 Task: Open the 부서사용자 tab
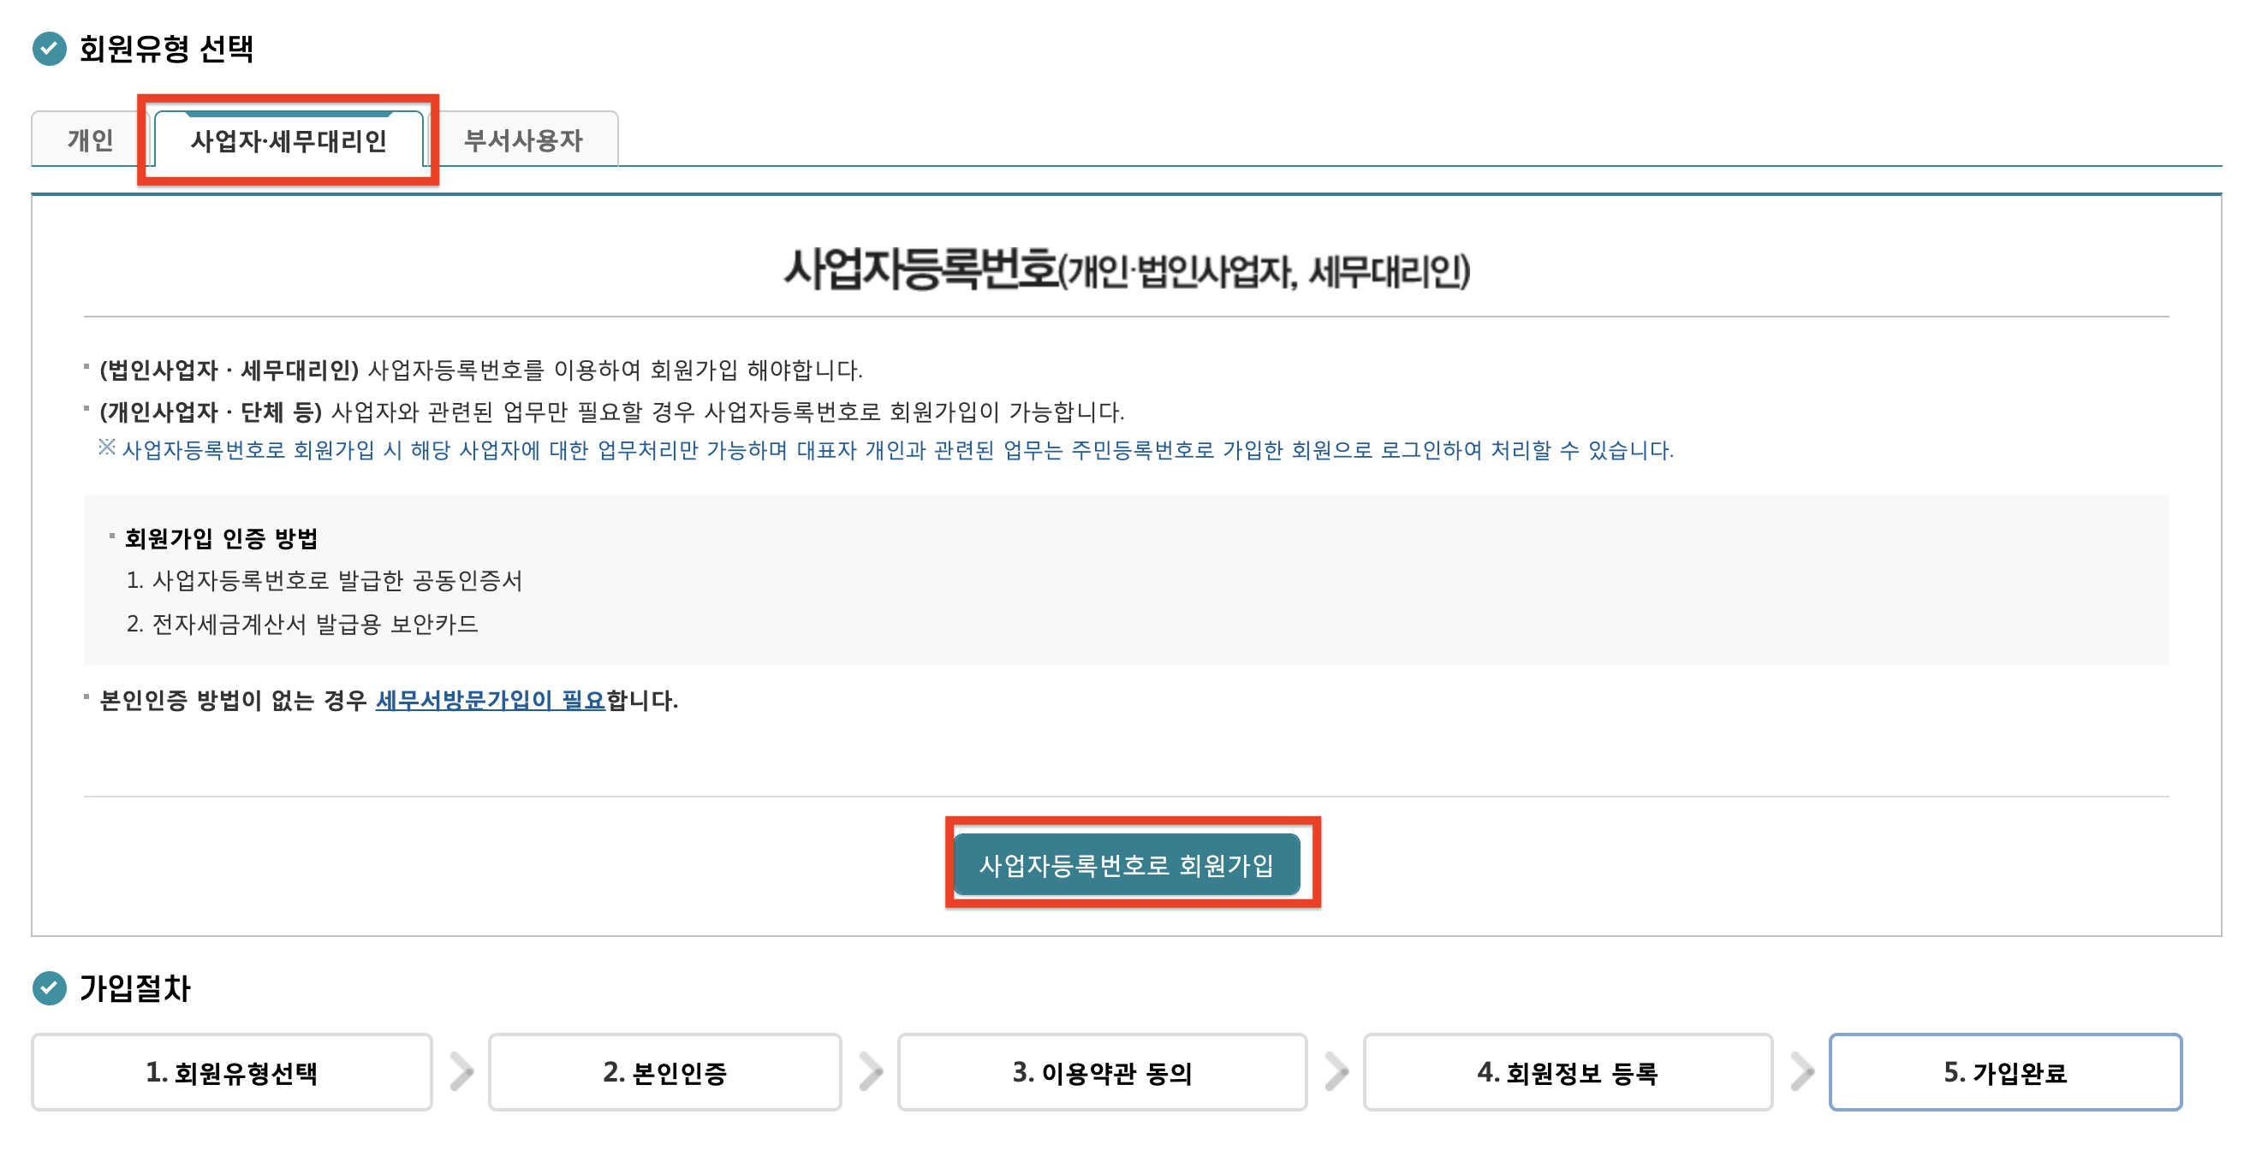522,139
